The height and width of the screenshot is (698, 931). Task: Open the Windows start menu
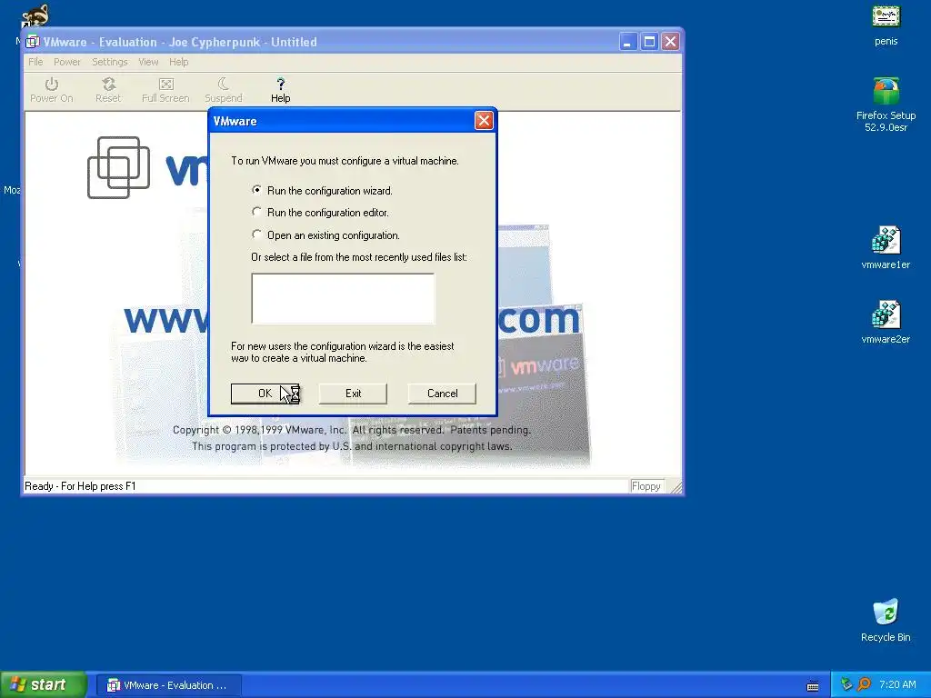tap(44, 684)
